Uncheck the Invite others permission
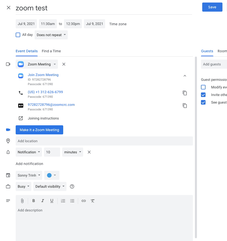 click(x=203, y=95)
